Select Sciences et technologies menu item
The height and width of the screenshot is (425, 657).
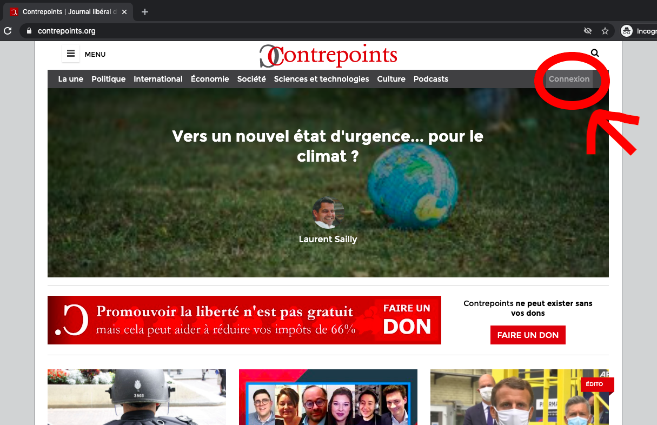pos(321,79)
